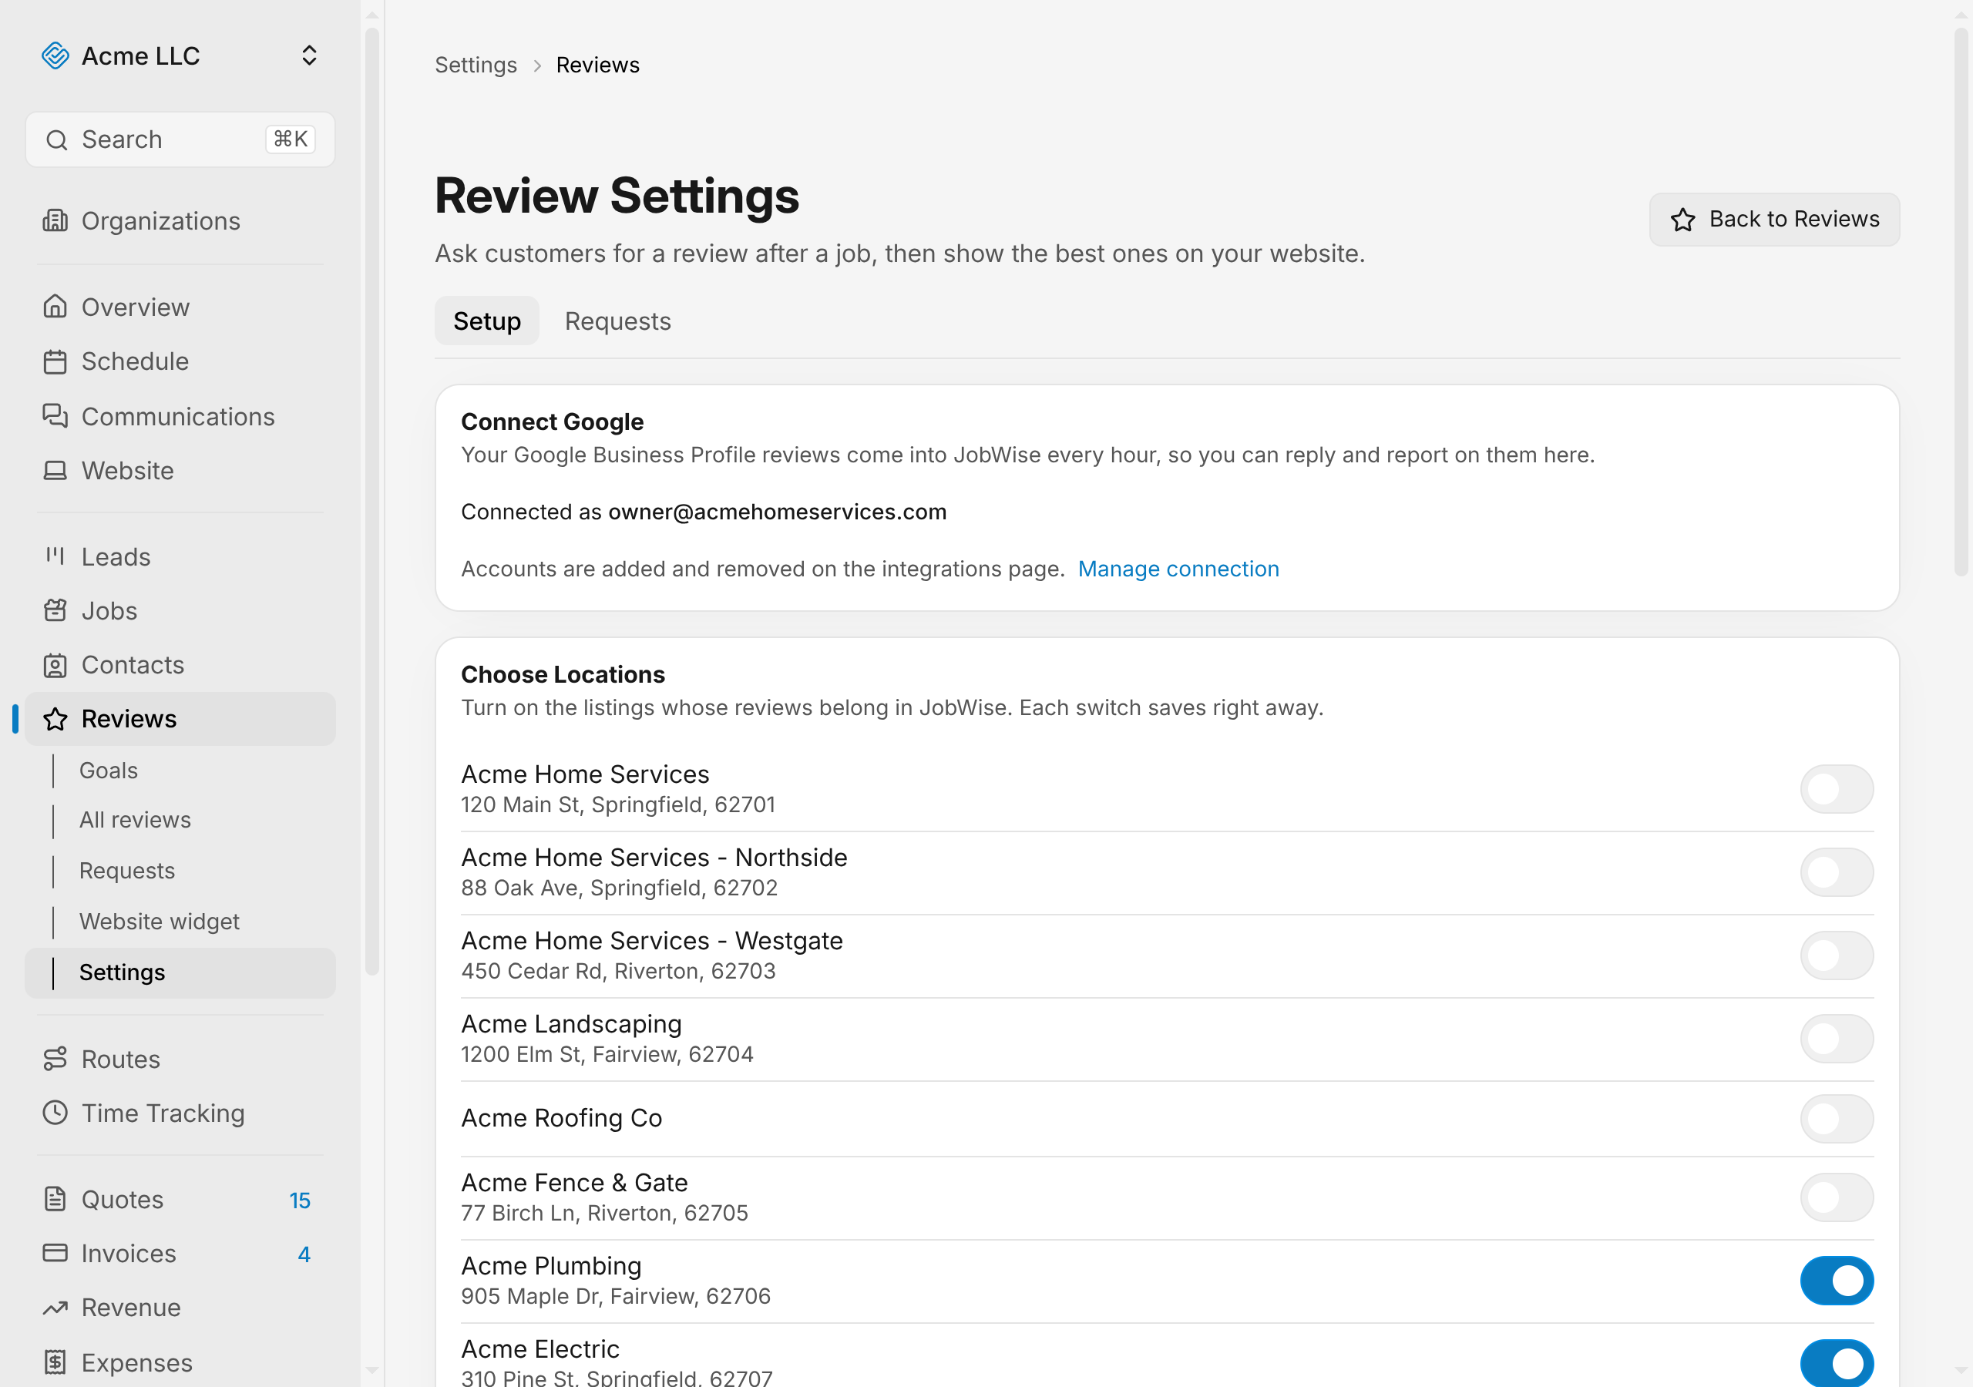This screenshot has width=1973, height=1387.
Task: Open Routes via the route icon
Action: pos(55,1059)
